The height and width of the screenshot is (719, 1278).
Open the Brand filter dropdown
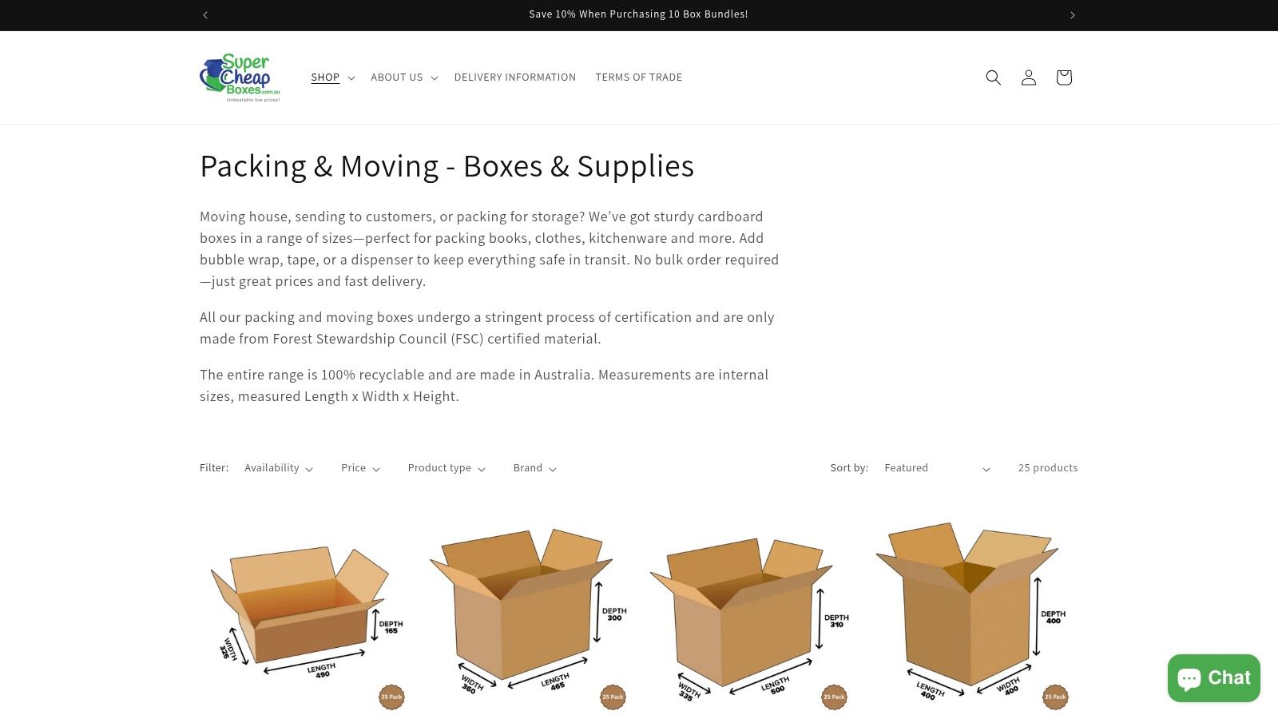[x=535, y=468]
